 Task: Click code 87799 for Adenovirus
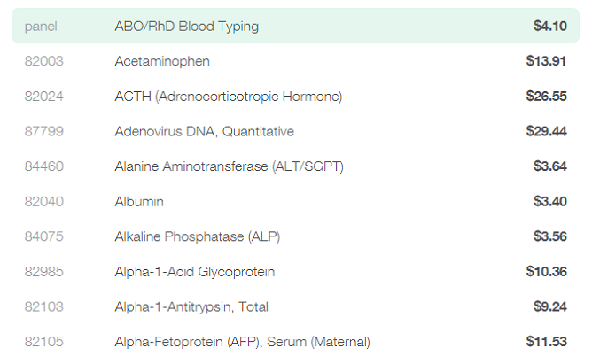[43, 131]
